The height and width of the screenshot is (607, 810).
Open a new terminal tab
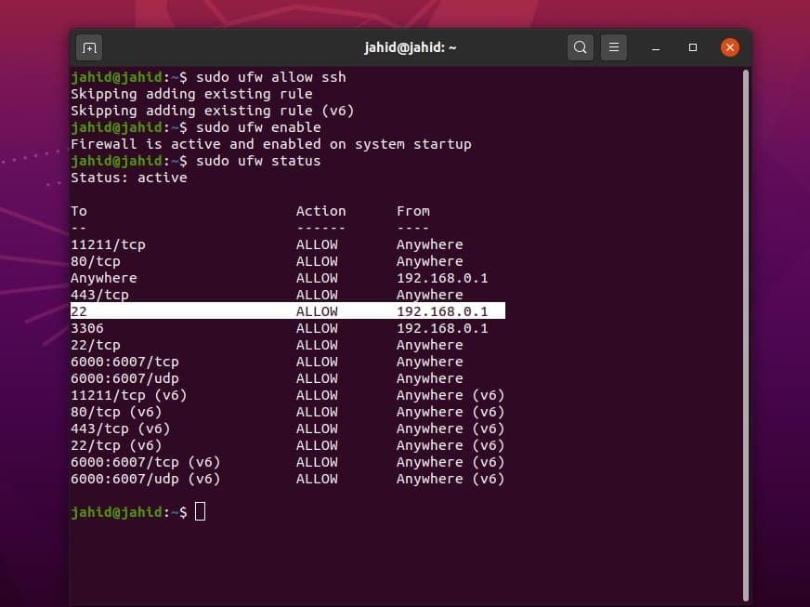(x=90, y=47)
